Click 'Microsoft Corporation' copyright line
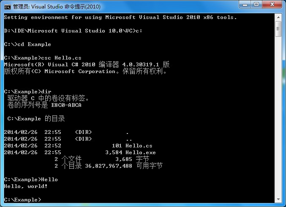This screenshot has width=286, height=207. coord(85,71)
